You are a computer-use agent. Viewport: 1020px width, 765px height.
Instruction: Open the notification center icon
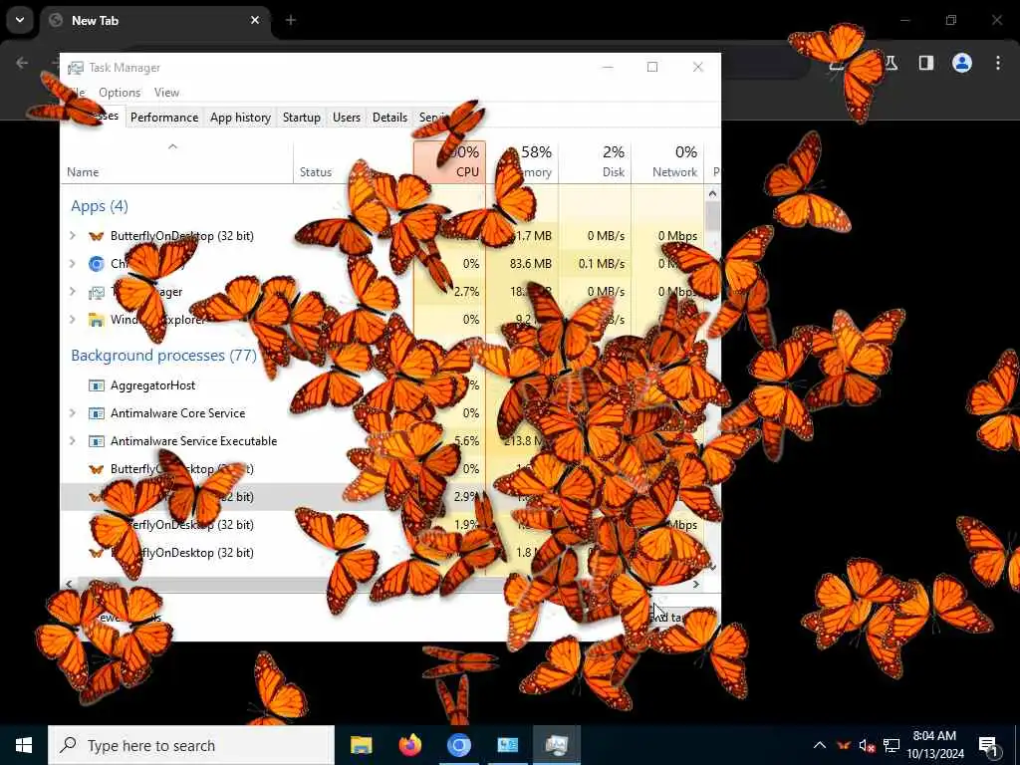(988, 746)
